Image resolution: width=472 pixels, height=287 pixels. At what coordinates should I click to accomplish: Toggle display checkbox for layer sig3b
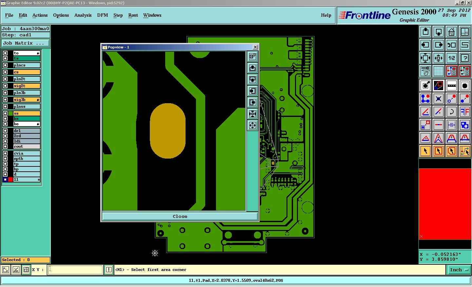(5, 100)
